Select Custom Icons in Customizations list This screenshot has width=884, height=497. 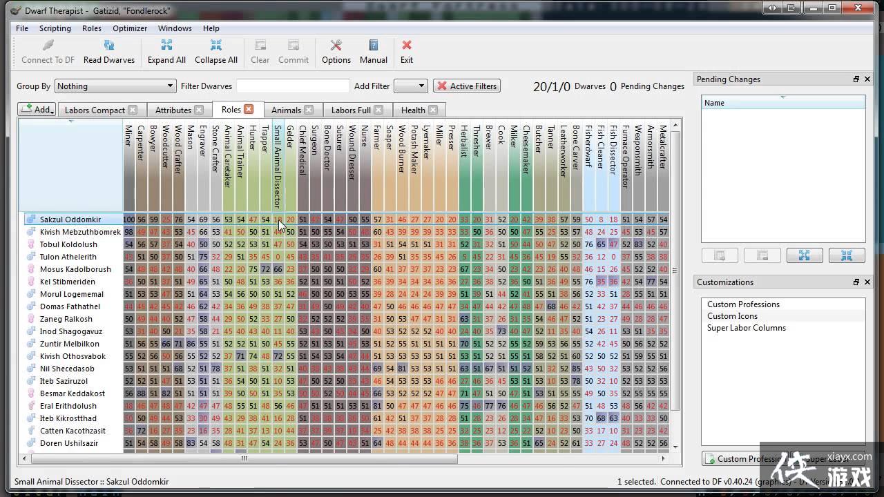coord(732,316)
